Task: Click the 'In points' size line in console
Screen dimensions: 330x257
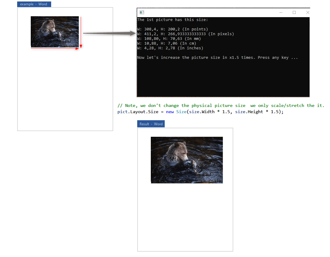Action: click(x=172, y=29)
